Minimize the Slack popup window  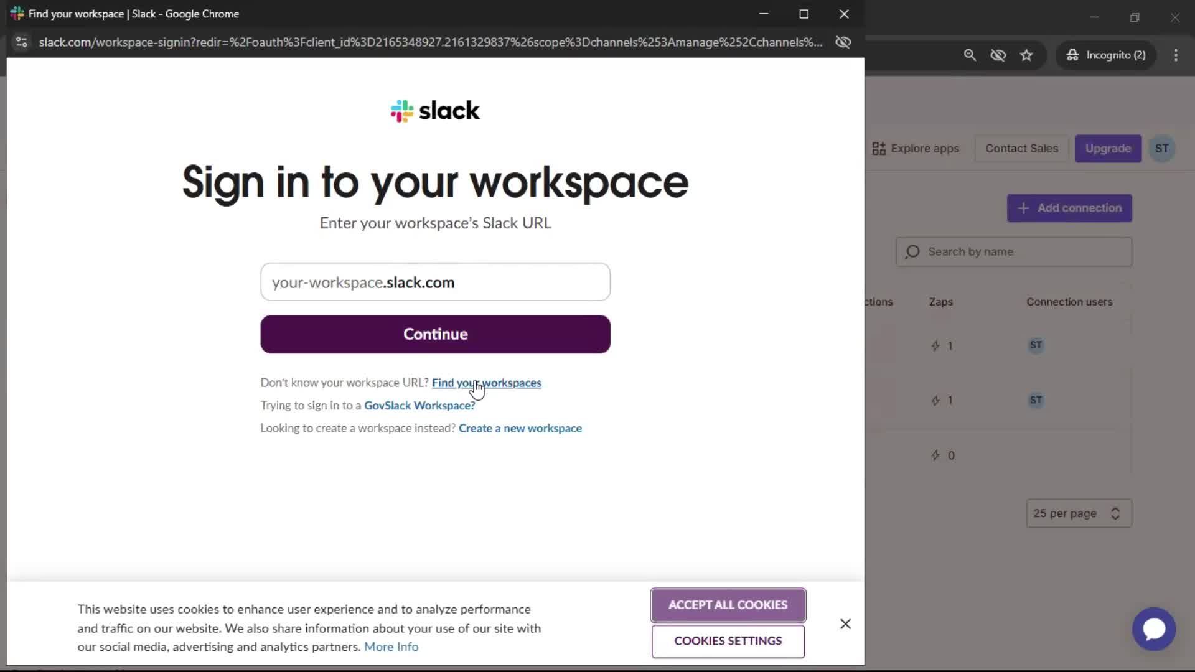(x=764, y=14)
